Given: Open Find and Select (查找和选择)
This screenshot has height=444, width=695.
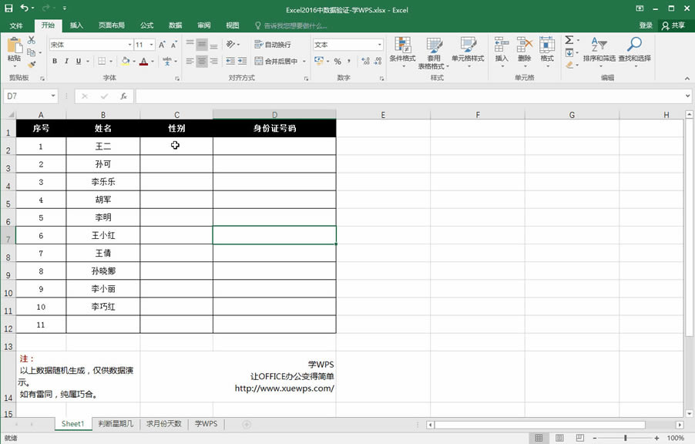Looking at the screenshot, I should [634, 54].
